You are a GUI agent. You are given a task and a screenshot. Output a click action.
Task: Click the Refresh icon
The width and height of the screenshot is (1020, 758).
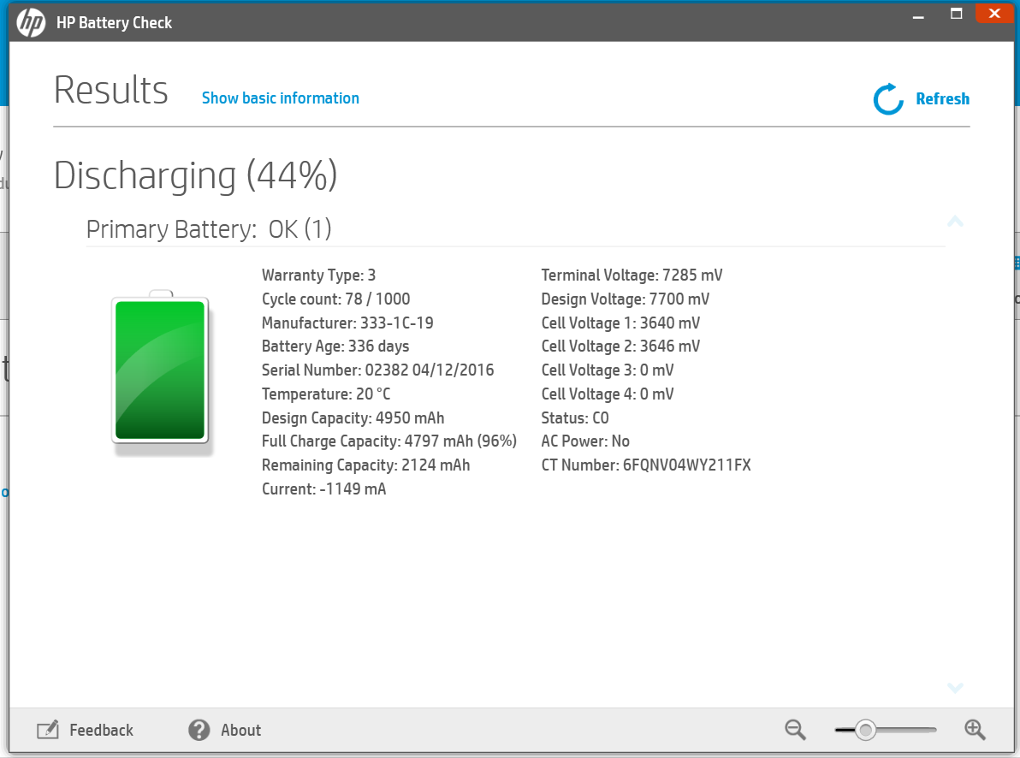[887, 99]
